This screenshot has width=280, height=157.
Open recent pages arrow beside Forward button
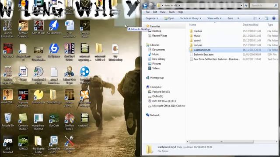155,6
